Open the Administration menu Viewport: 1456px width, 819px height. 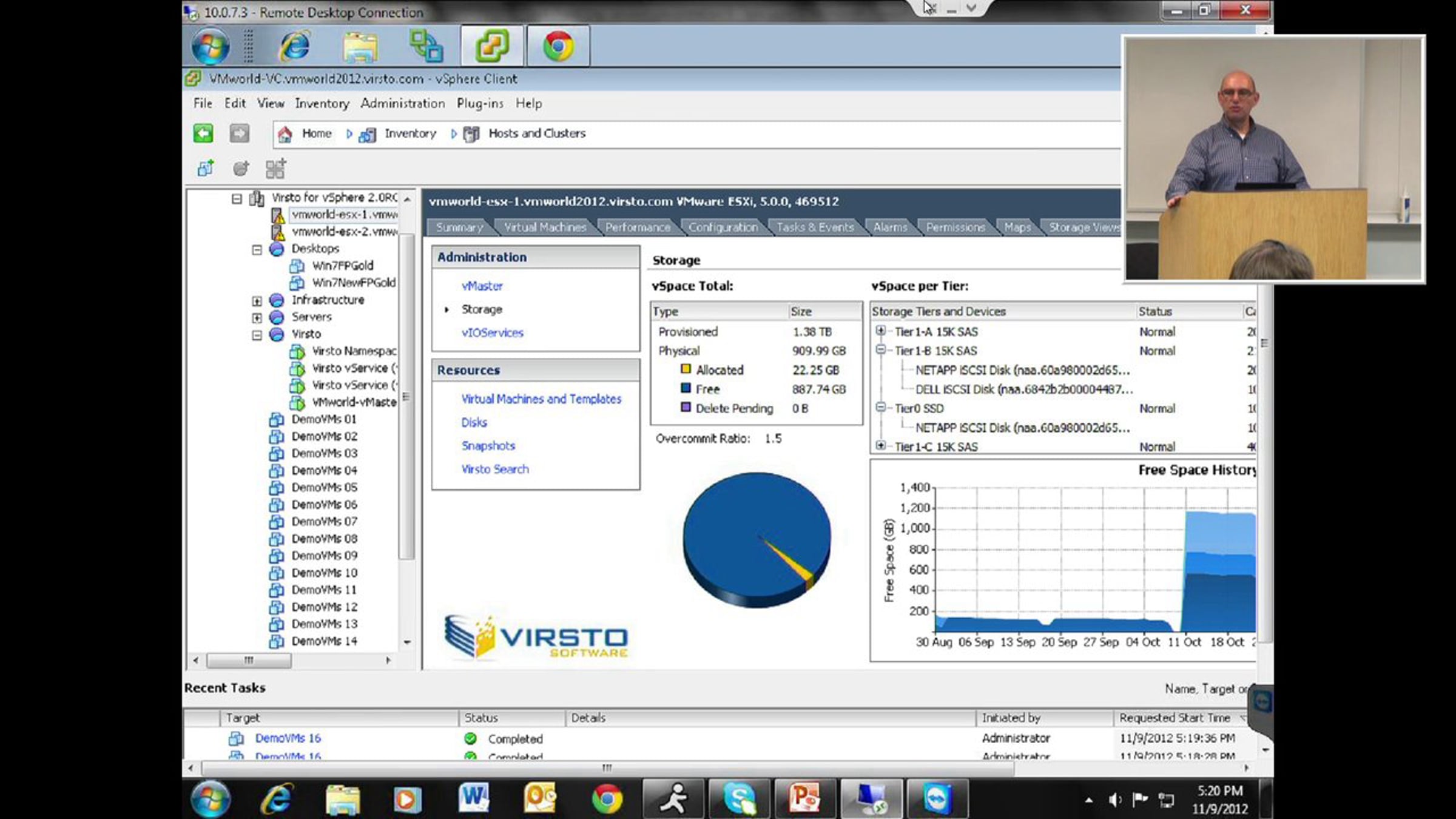click(x=403, y=104)
